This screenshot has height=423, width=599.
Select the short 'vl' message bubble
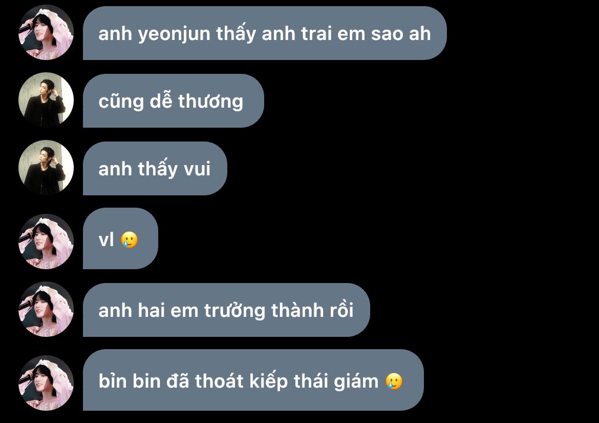tap(120, 238)
